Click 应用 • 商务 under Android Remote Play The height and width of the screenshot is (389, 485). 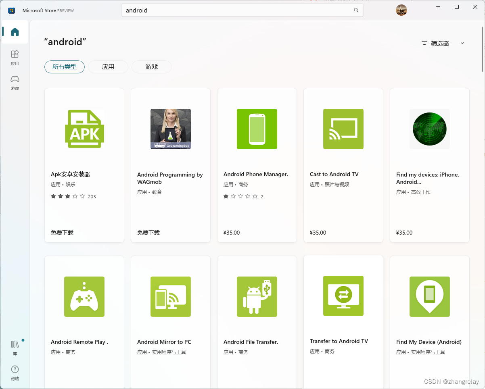pyautogui.click(x=63, y=352)
